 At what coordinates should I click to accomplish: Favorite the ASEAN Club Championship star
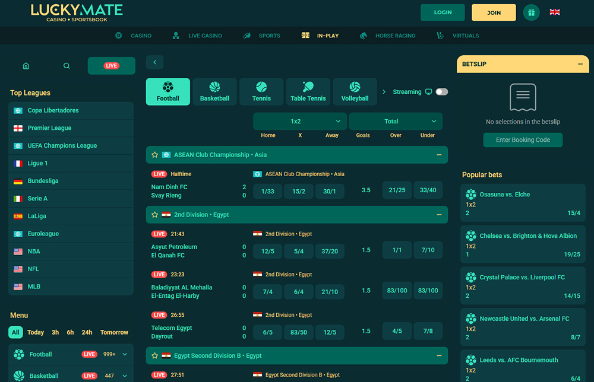tap(155, 155)
